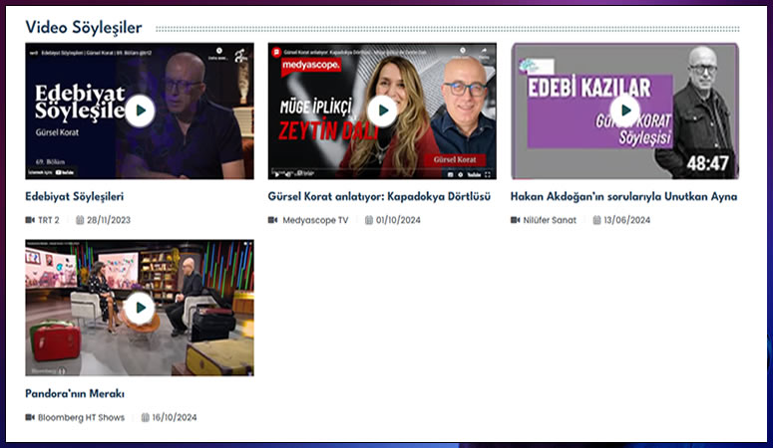Click the camera icon next to Medyascope TV
The width and height of the screenshot is (773, 448).
point(273,220)
